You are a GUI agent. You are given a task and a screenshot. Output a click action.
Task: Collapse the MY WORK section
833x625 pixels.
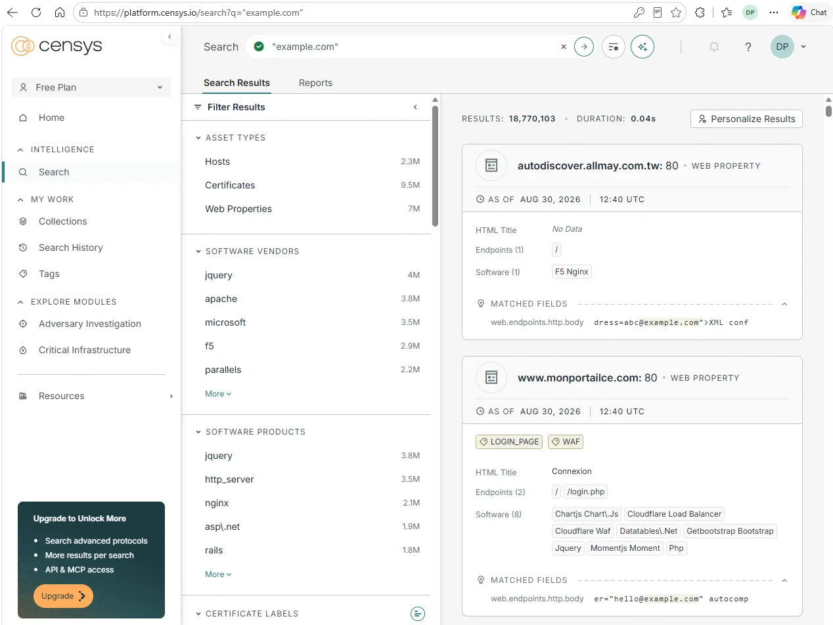(x=20, y=200)
